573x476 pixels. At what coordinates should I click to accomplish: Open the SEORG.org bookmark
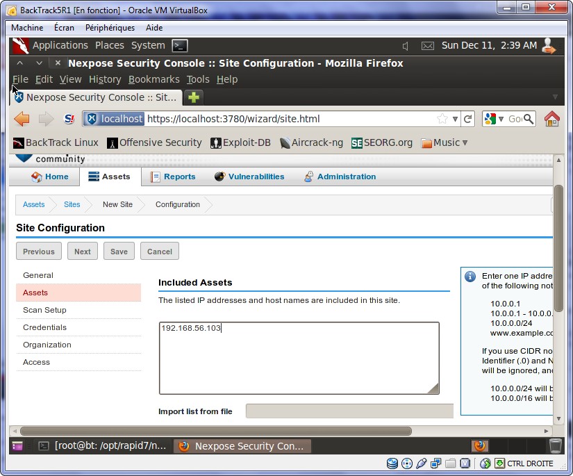click(x=382, y=142)
